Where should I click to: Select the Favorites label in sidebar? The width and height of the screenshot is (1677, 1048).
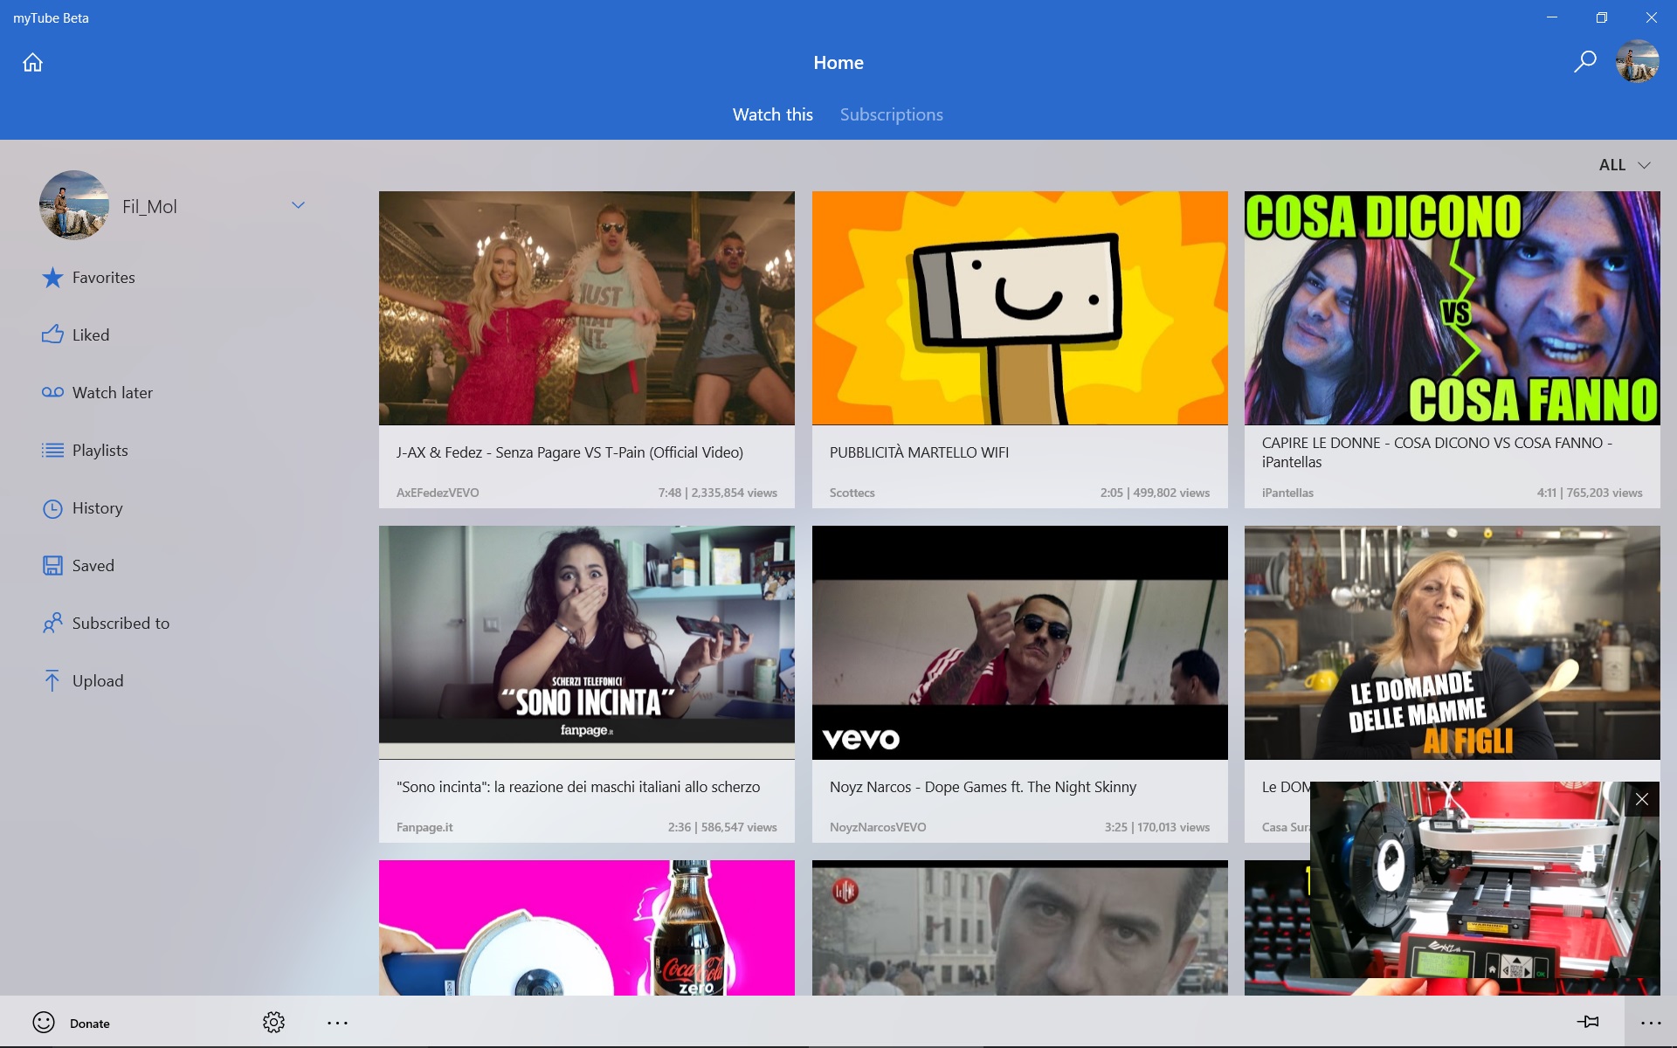[x=104, y=278]
